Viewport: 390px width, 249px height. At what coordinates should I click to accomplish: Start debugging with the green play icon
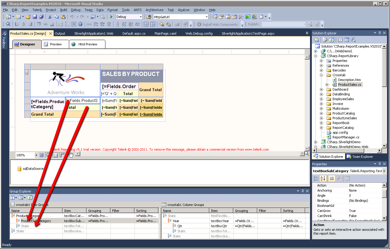point(111,17)
